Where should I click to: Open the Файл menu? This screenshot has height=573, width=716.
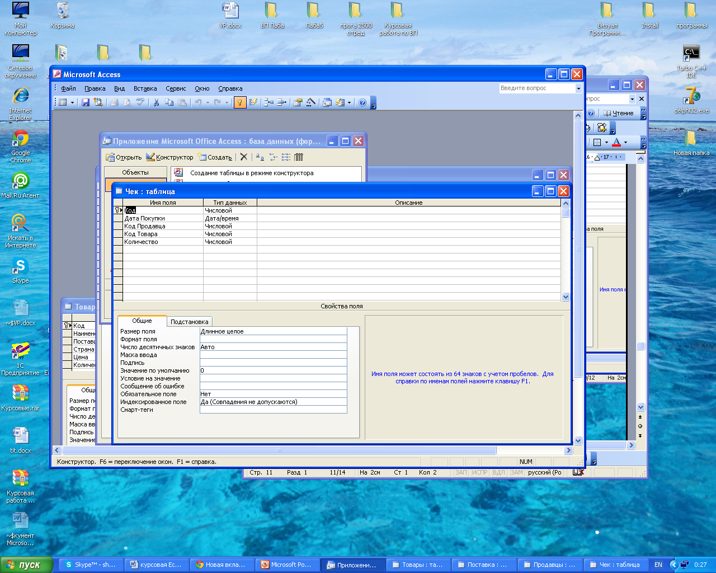68,88
